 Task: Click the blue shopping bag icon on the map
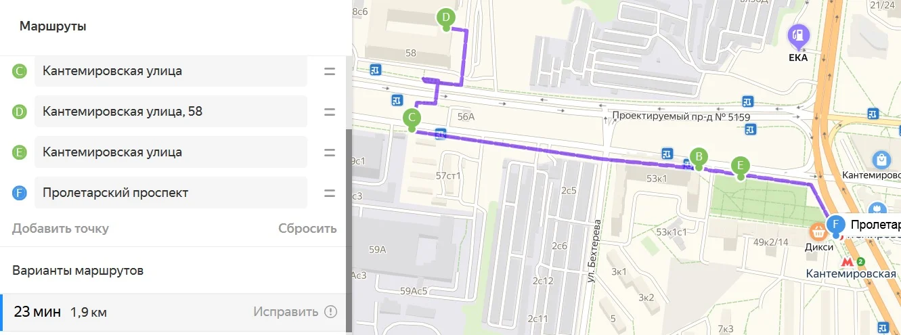point(881,160)
